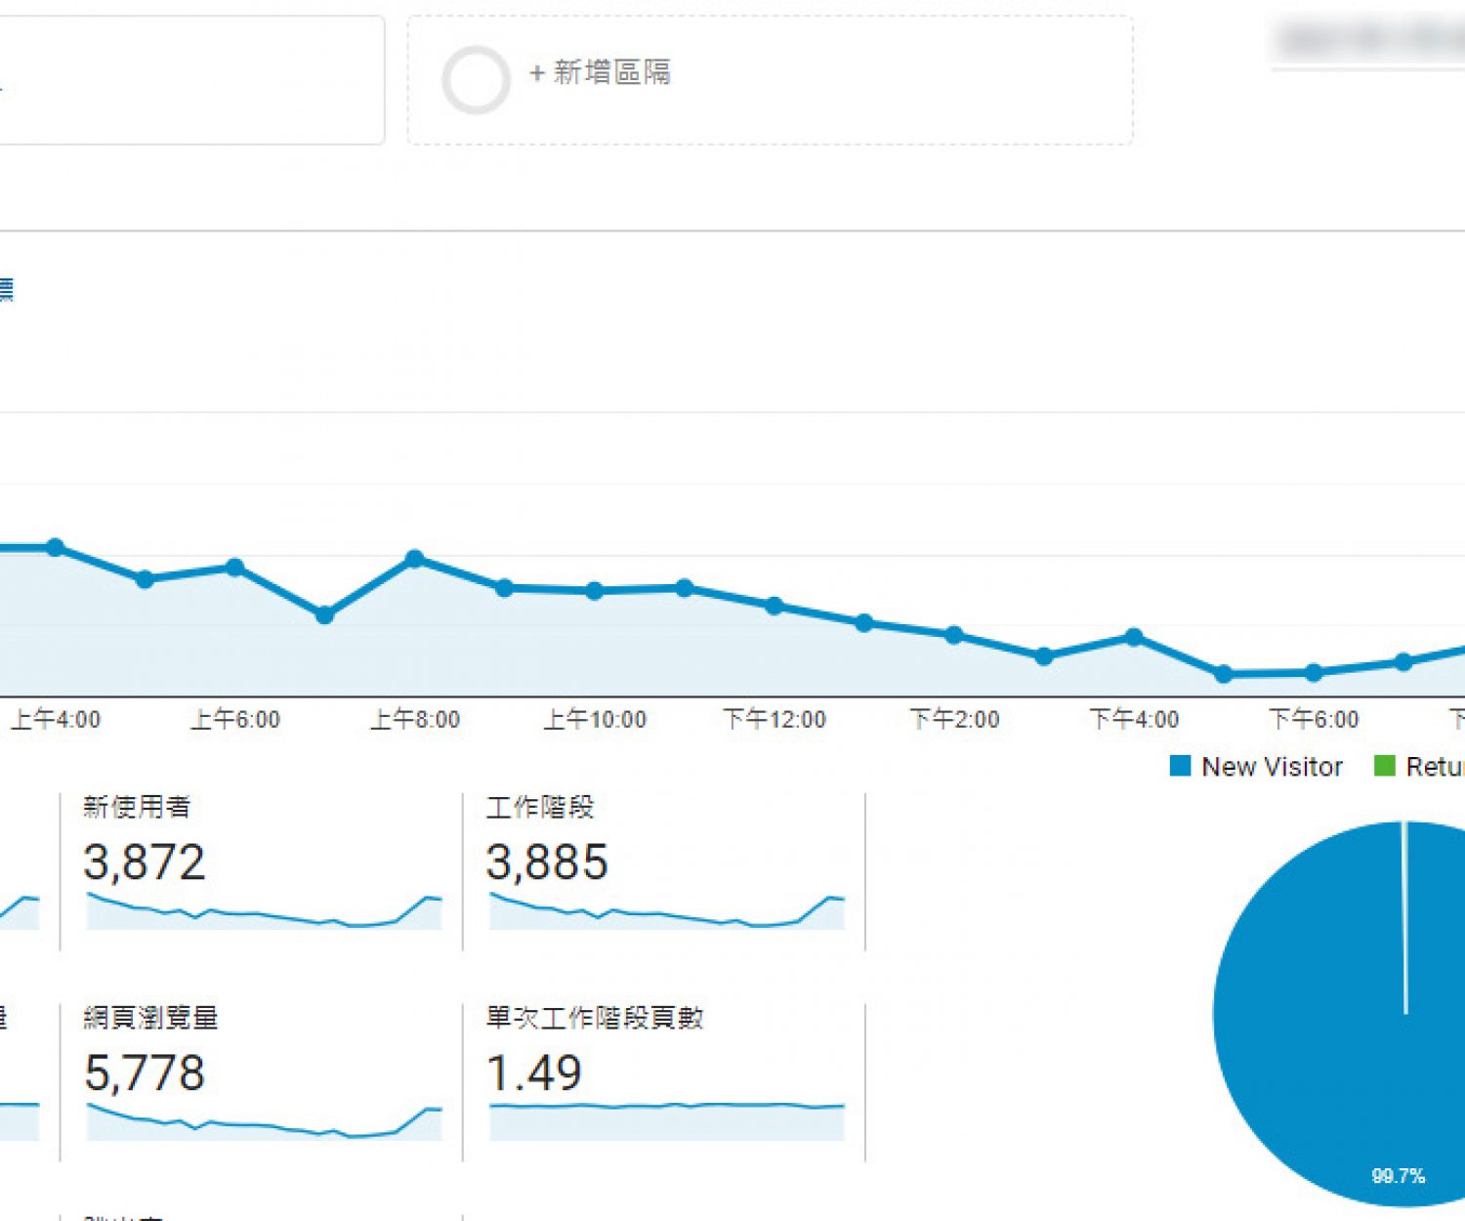The height and width of the screenshot is (1221, 1465).
Task: Click the 網頁瀏覽量 sparkline chart
Action: tap(264, 1122)
